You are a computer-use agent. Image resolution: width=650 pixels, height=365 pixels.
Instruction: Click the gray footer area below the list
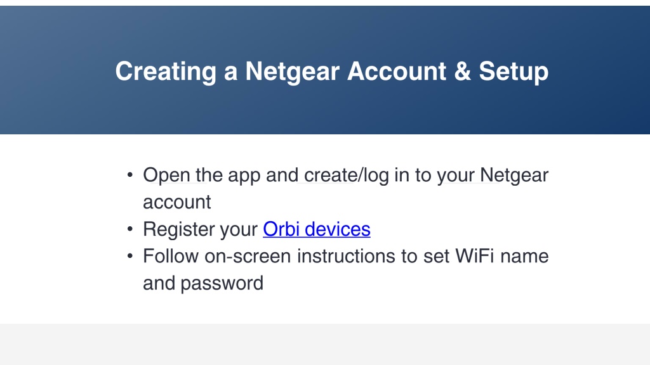tap(325, 344)
